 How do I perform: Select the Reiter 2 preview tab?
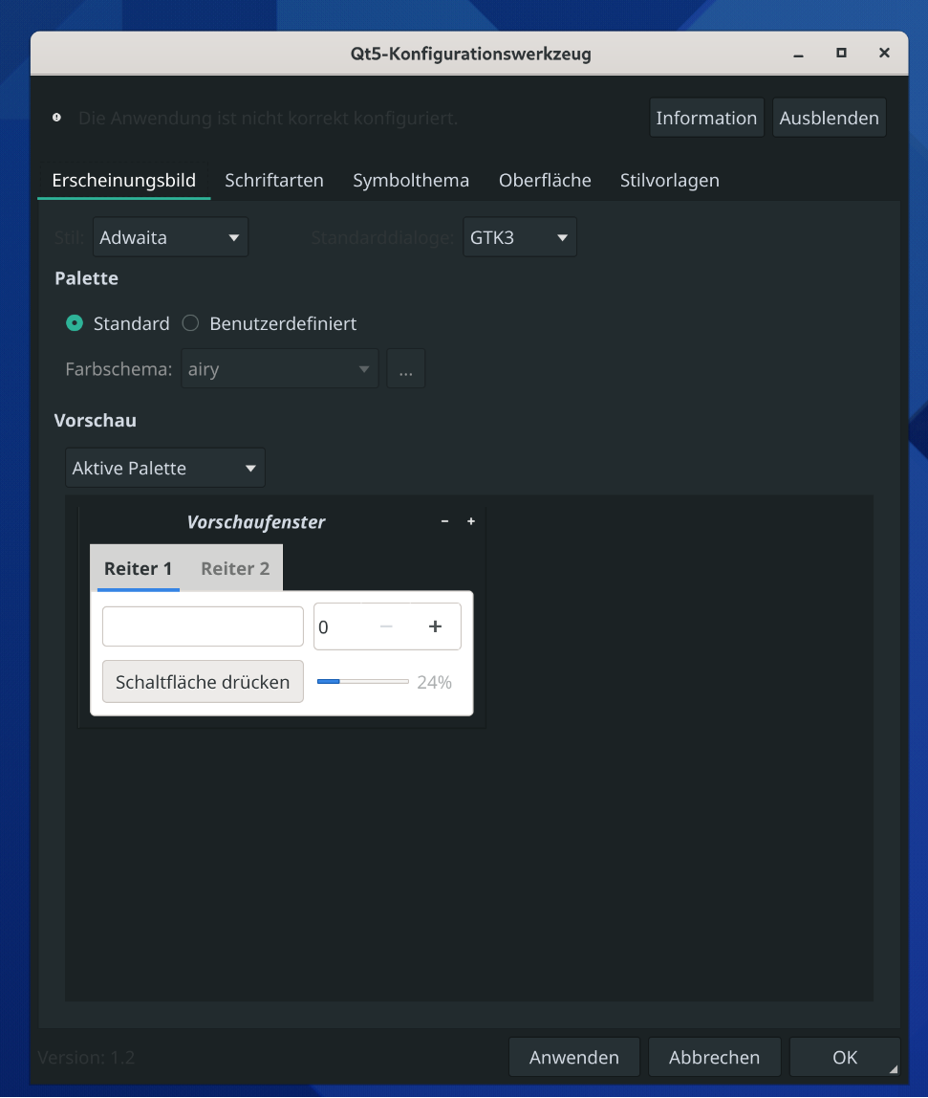[x=235, y=568]
